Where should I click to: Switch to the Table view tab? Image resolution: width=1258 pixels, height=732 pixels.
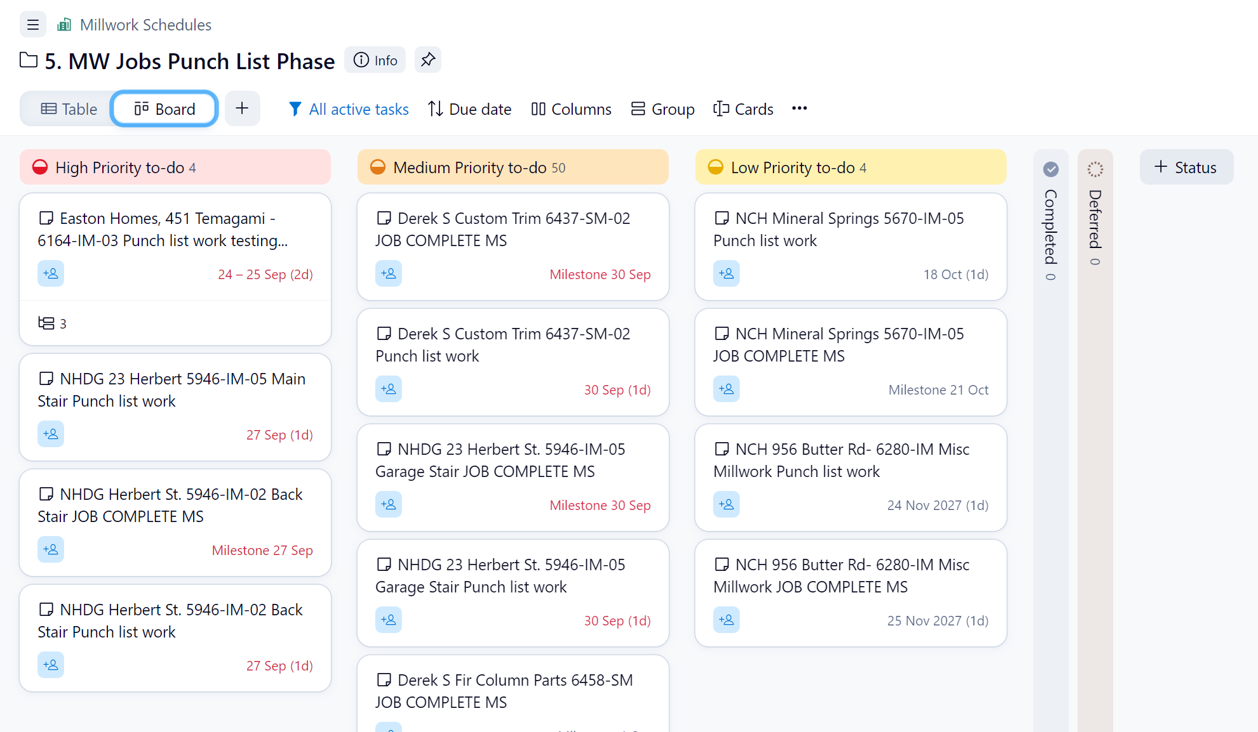pyautogui.click(x=69, y=109)
